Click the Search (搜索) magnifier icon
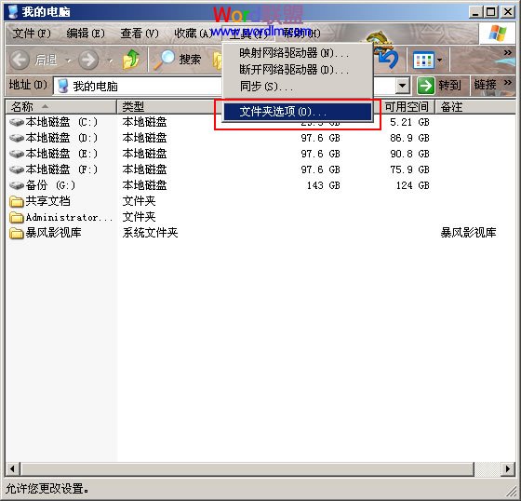This screenshot has width=521, height=501. coord(164,60)
